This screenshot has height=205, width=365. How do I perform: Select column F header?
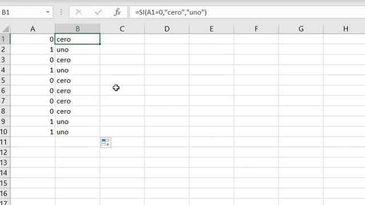pyautogui.click(x=256, y=29)
